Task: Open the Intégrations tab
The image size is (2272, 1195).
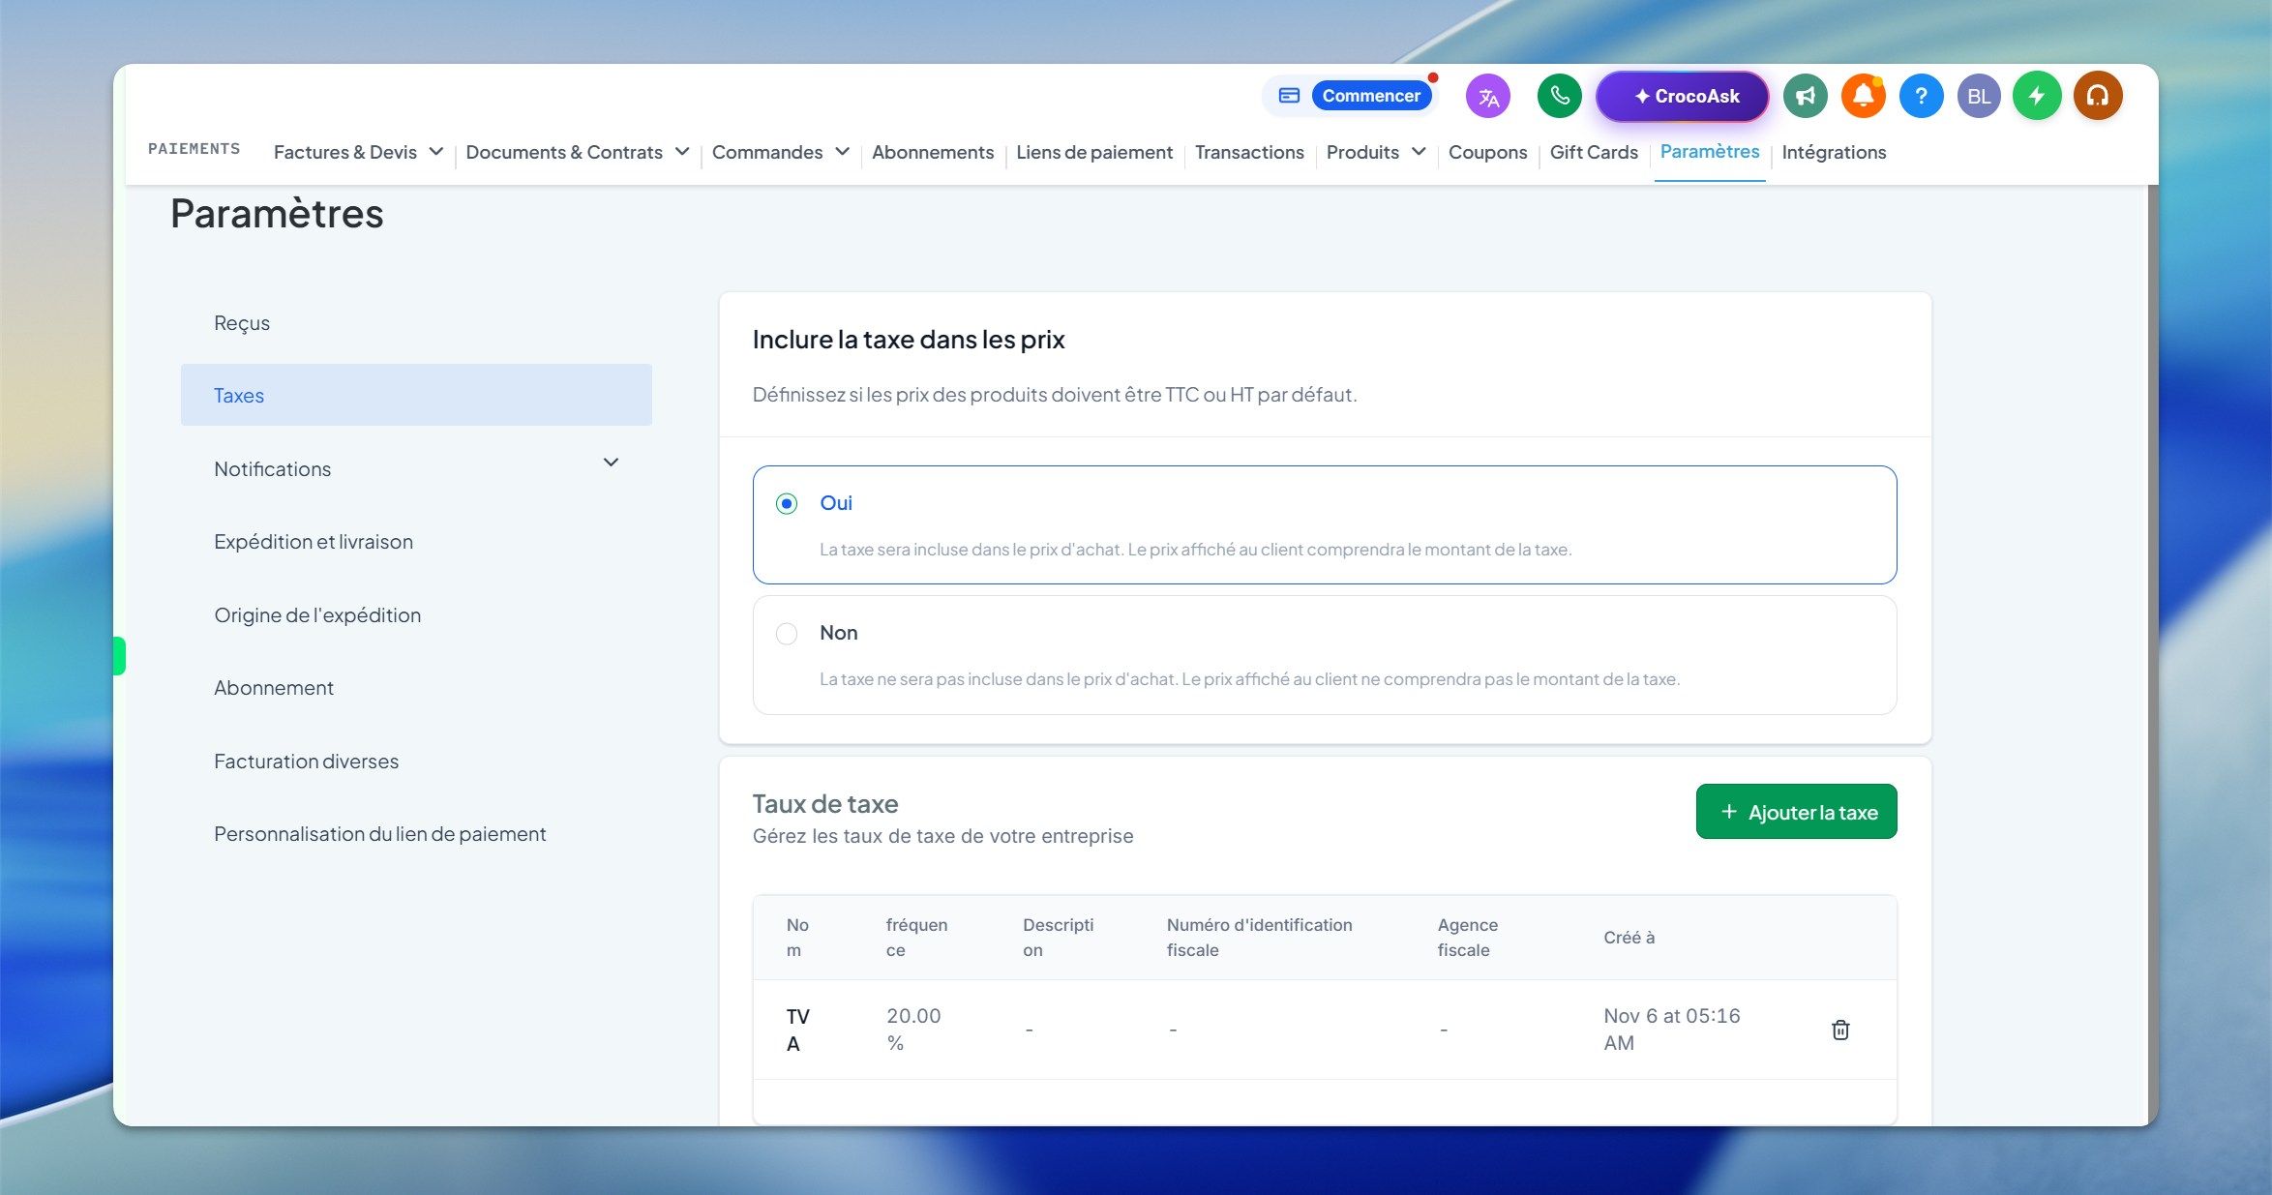Action: tap(1834, 152)
